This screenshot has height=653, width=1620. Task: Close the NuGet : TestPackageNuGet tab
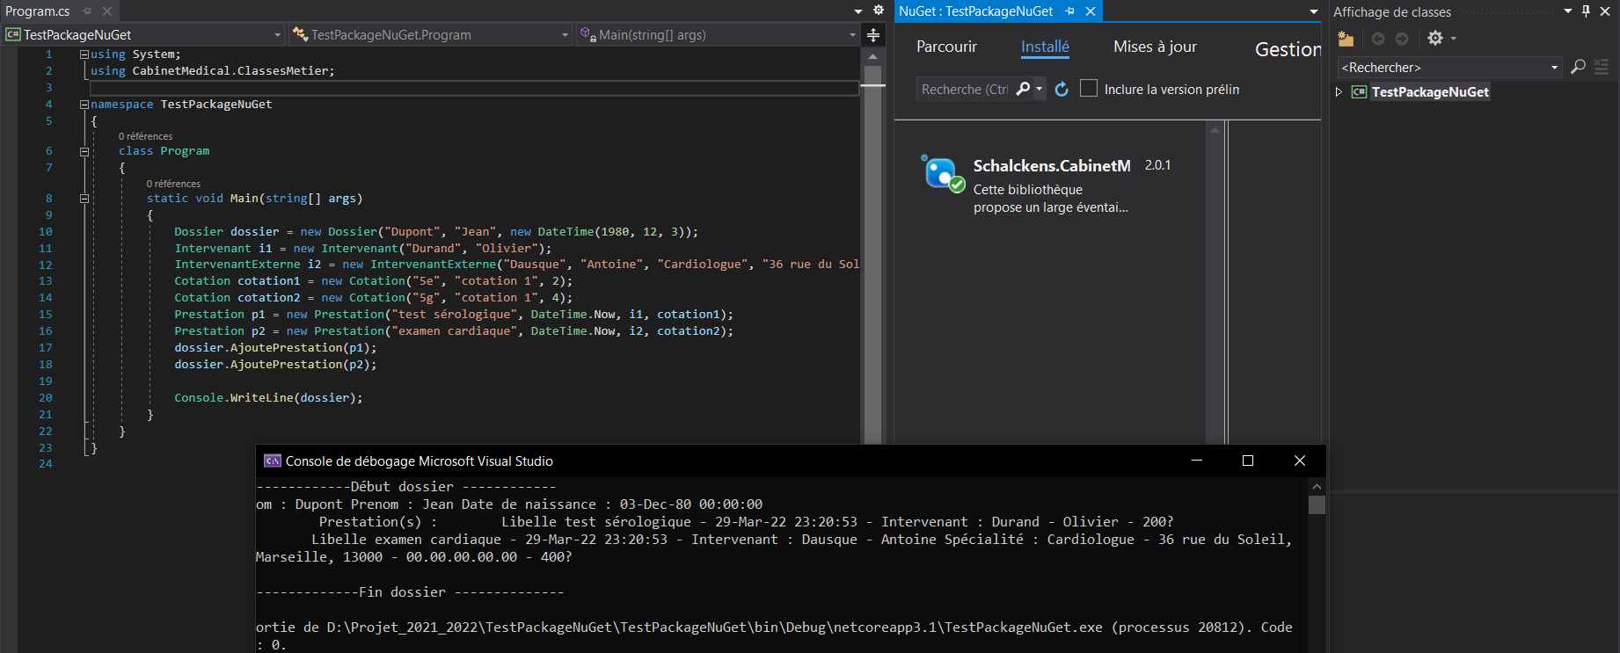(1091, 11)
